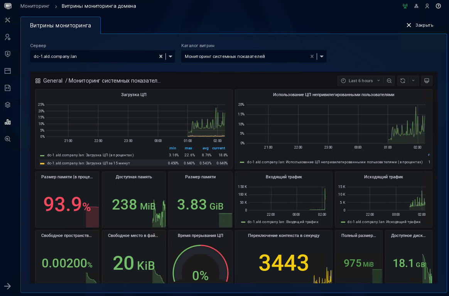Click the green antenna status icon
Image resolution: width=449 pixels, height=296 pixels.
tap(405, 6)
